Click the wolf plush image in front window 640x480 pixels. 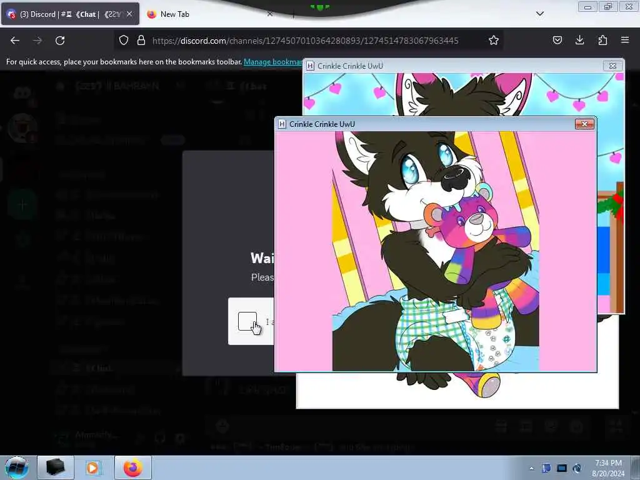click(x=436, y=251)
